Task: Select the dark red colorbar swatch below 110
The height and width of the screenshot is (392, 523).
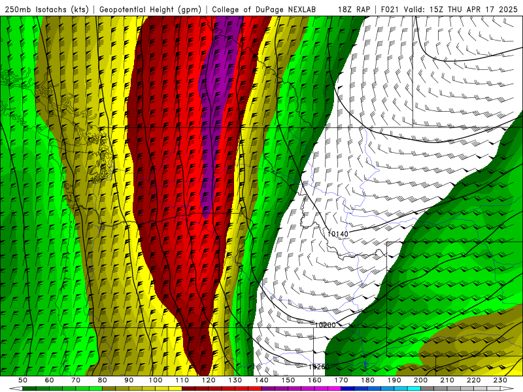Action: pyautogui.click(x=189, y=389)
